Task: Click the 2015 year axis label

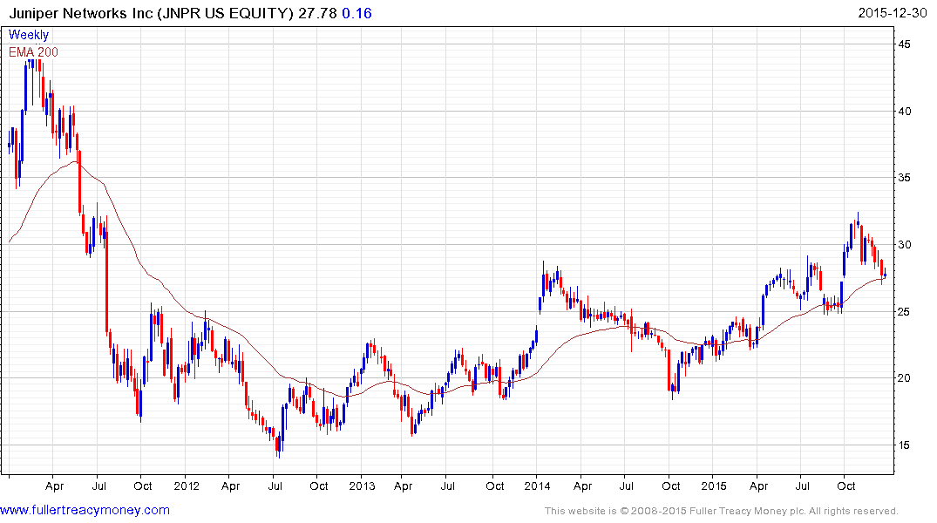Action: [714, 486]
